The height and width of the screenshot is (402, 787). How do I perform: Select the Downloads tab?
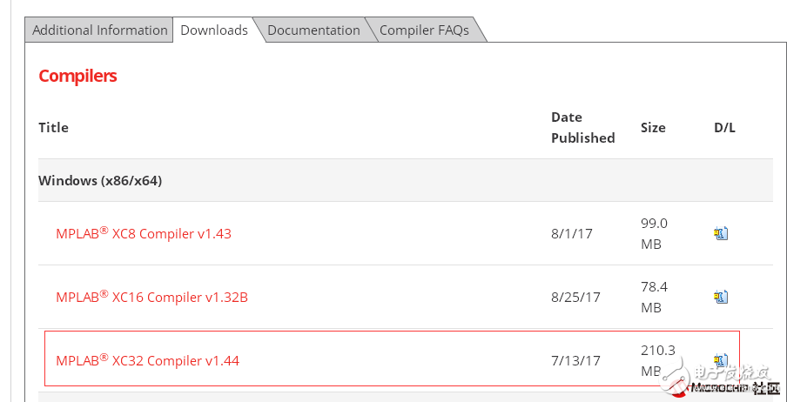214,30
